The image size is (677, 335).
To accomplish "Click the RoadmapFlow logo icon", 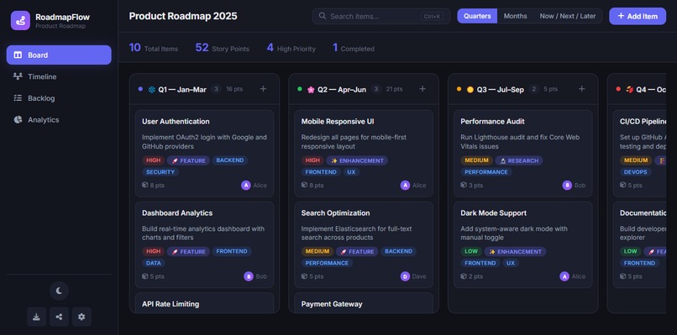I will [20, 20].
